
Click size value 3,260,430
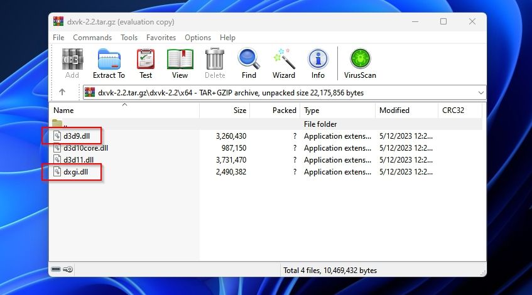tap(231, 136)
